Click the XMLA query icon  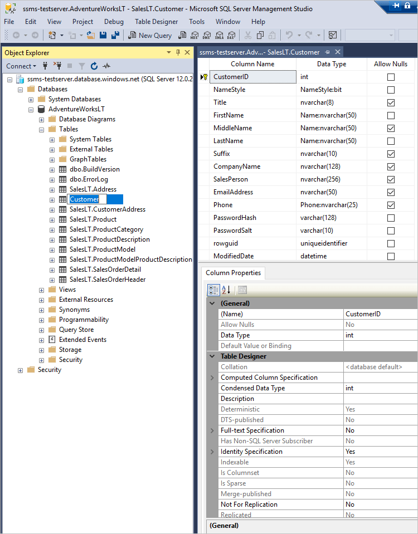pyautogui.click(x=219, y=35)
